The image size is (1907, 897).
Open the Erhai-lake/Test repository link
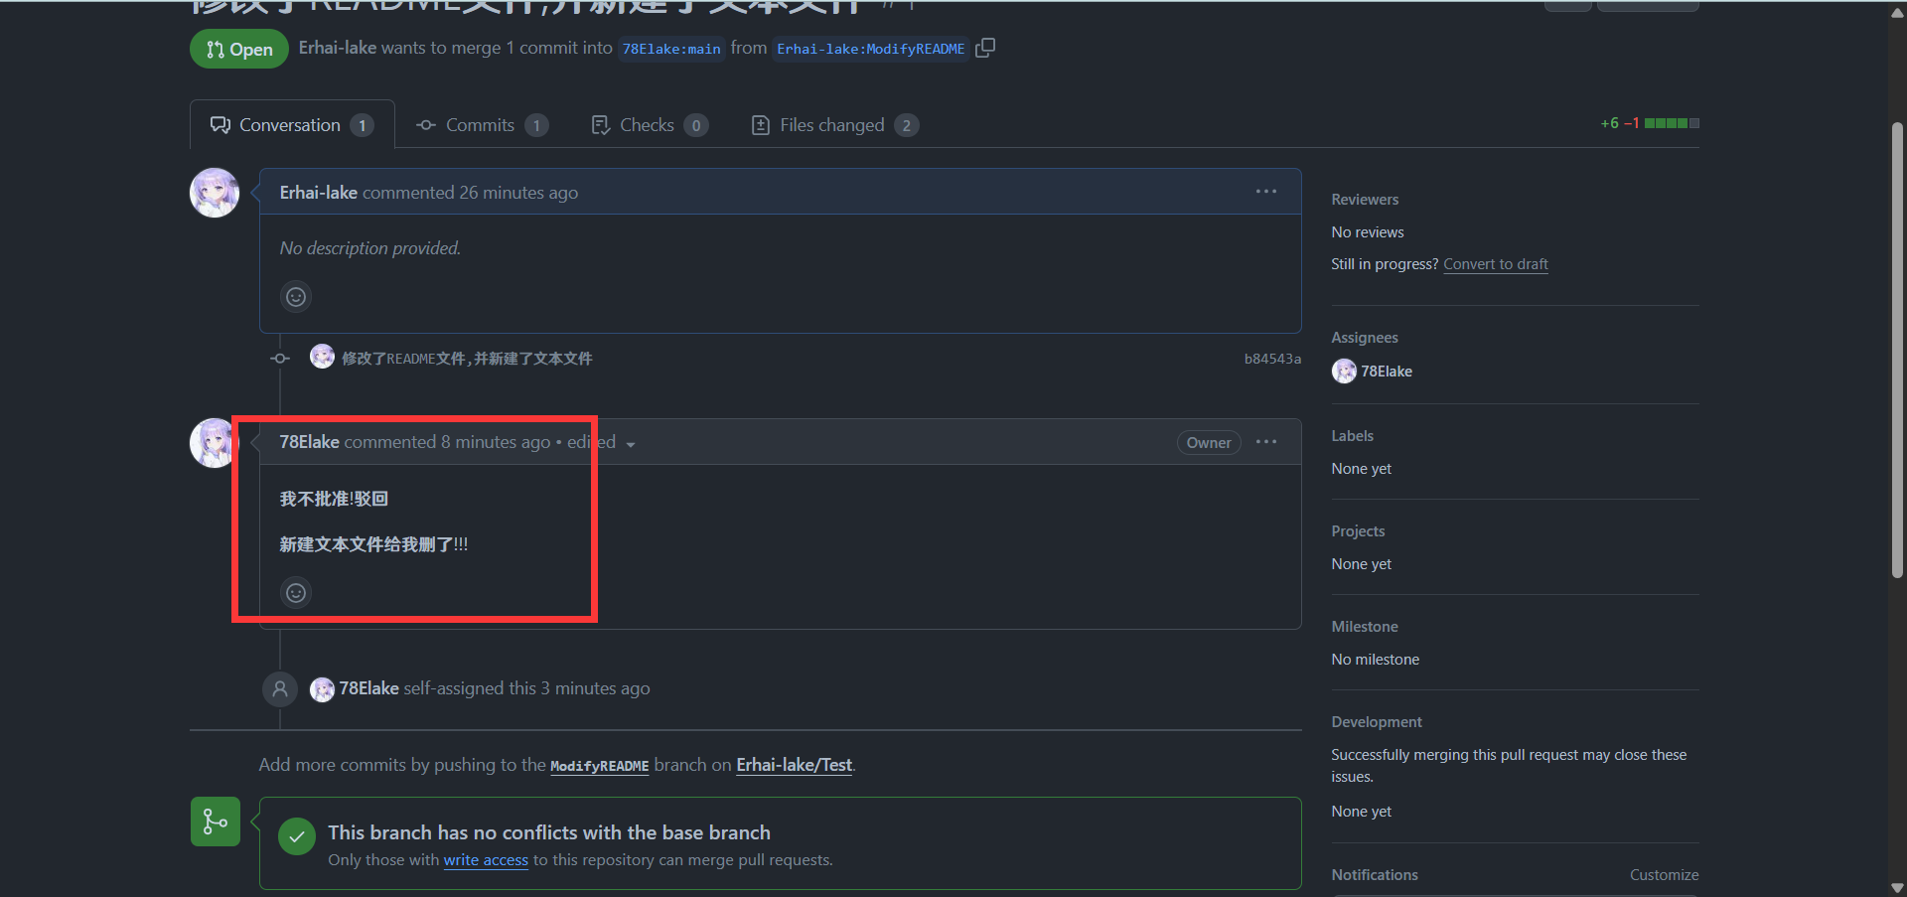[794, 765]
